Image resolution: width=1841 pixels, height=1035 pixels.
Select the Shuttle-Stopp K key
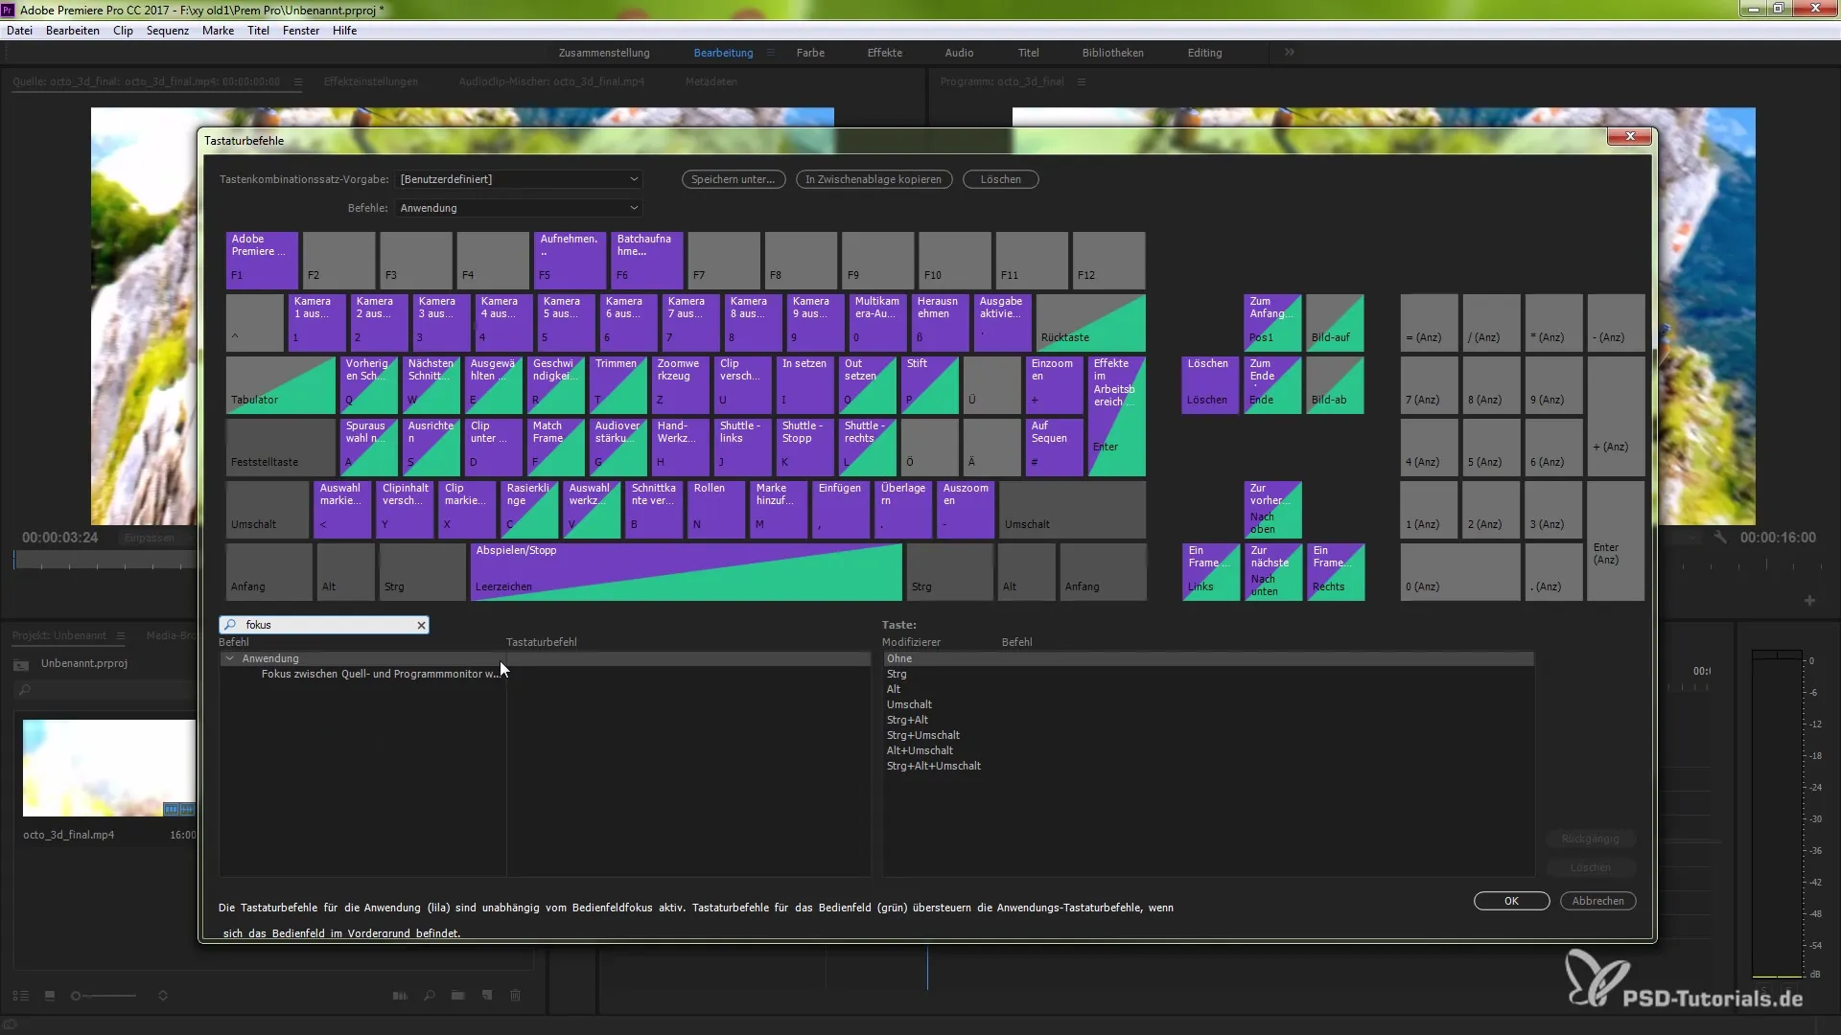[x=805, y=448]
